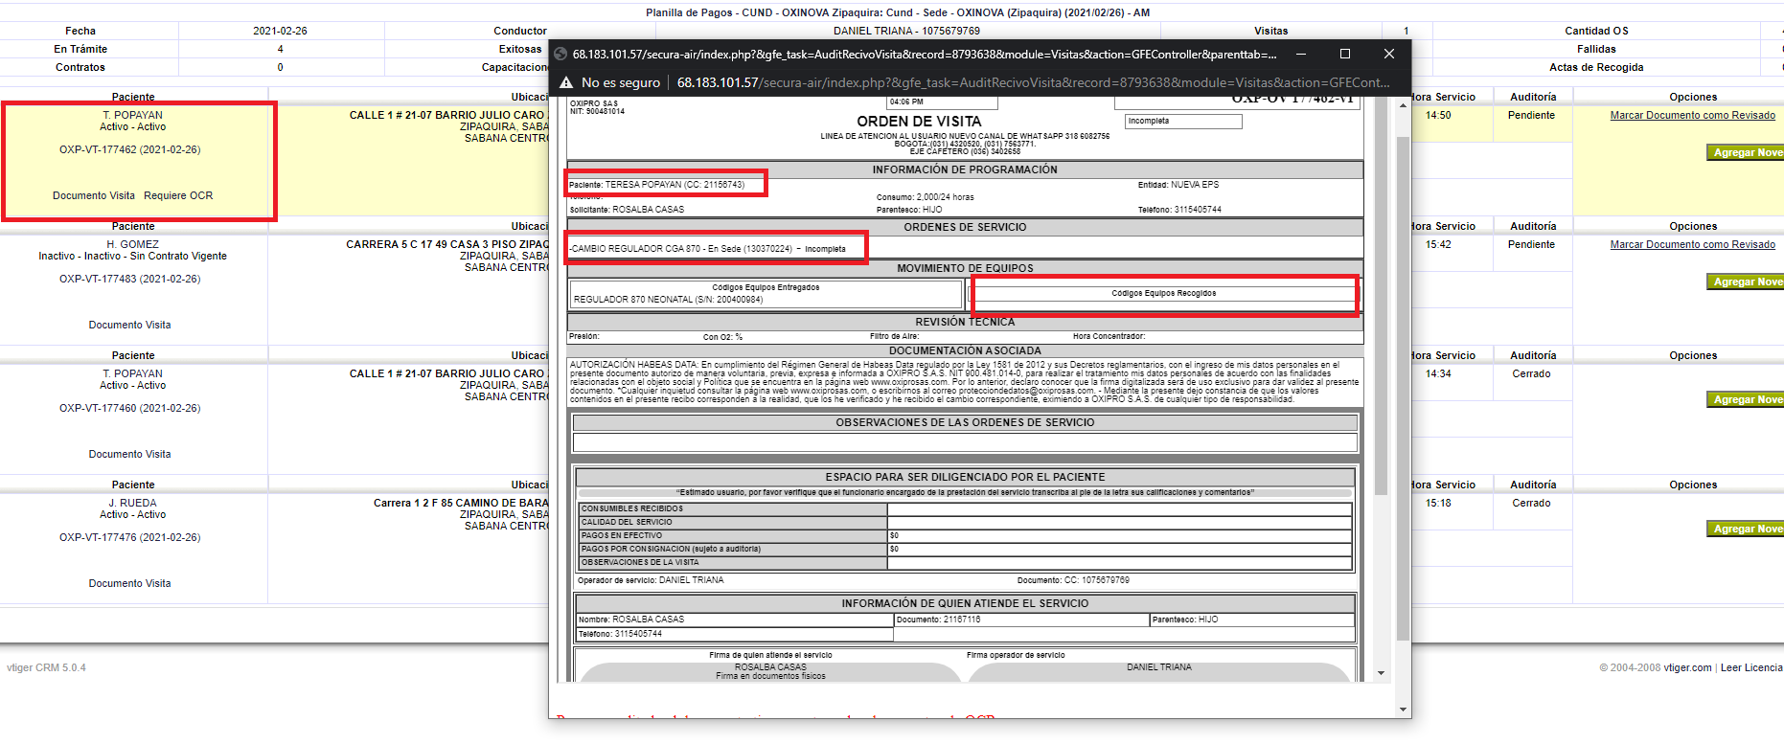Click the CONSUMIBLES RECIBIDOS value cell

point(1119,508)
